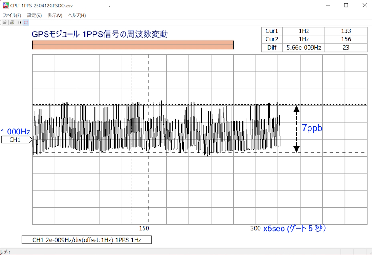The height and width of the screenshot is (255, 372).
Task: Select the CH1 channel marker label
Action: (16, 140)
